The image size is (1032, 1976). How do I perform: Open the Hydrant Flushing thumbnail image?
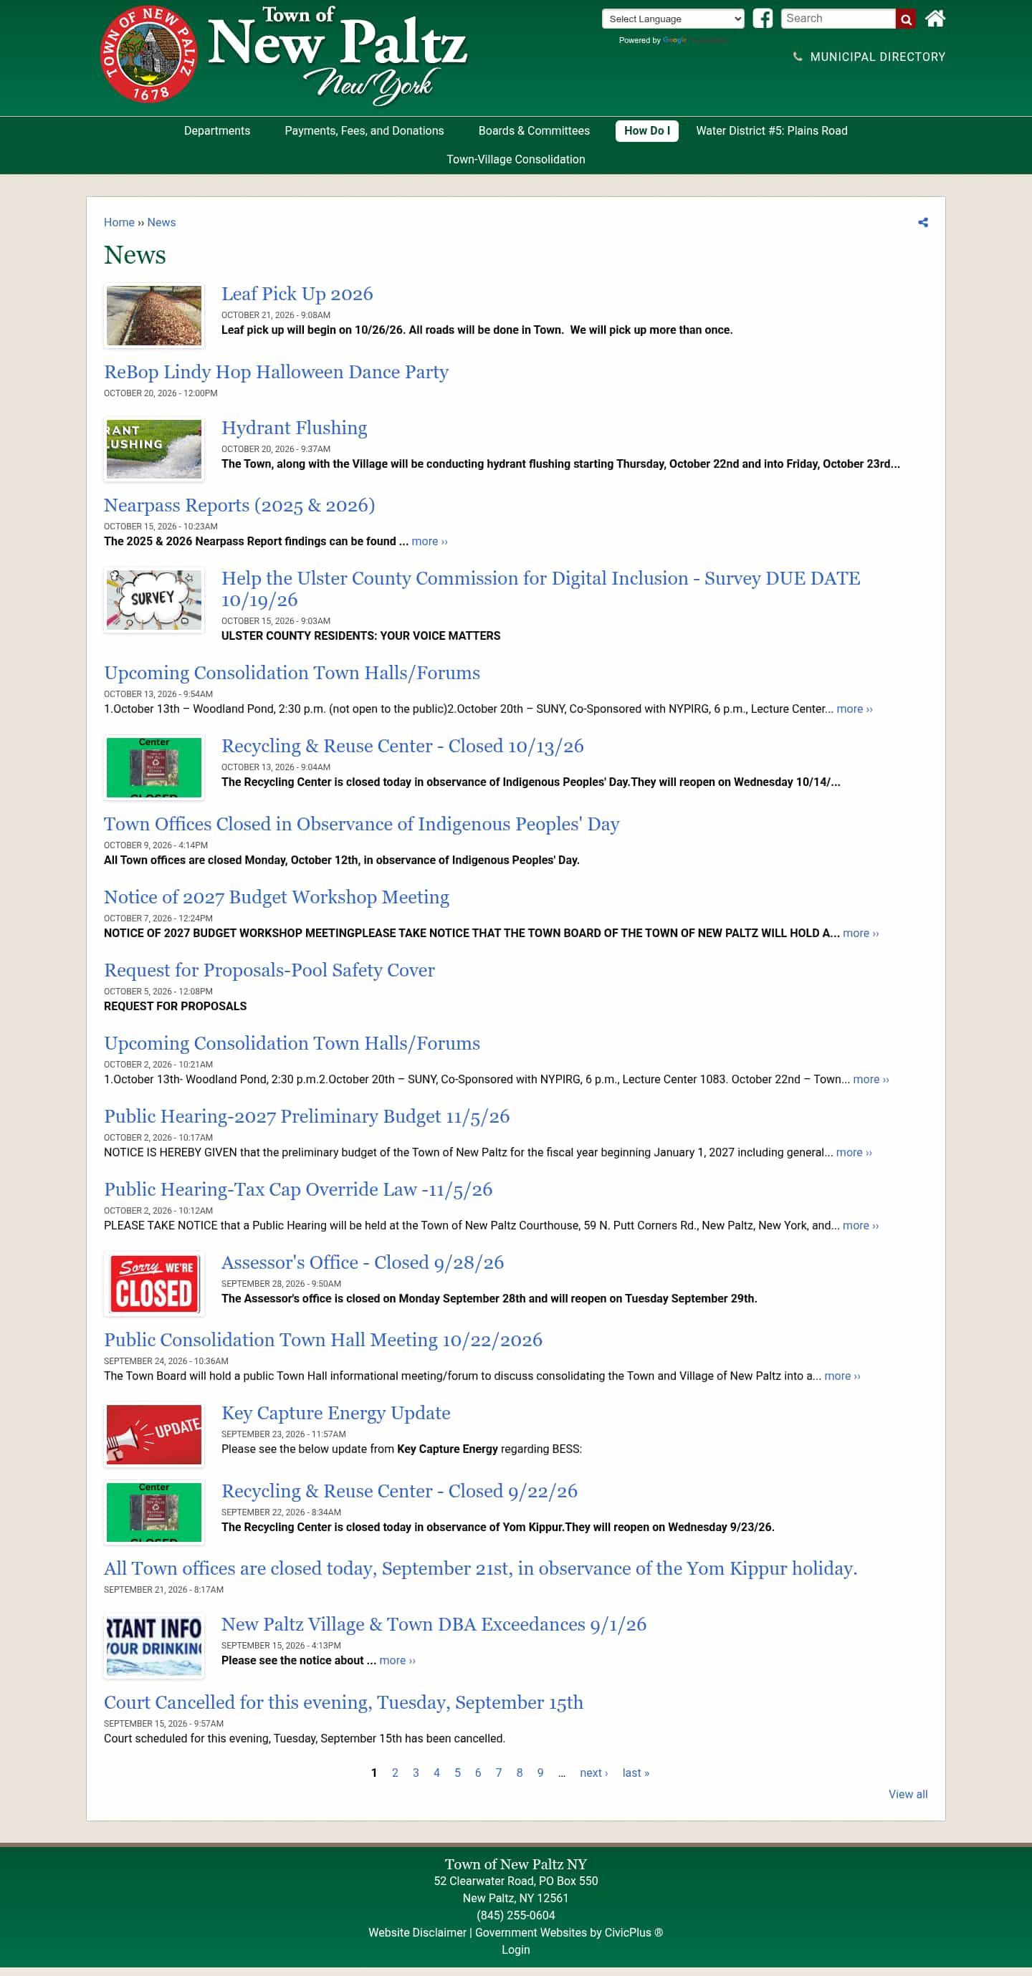pyautogui.click(x=153, y=449)
